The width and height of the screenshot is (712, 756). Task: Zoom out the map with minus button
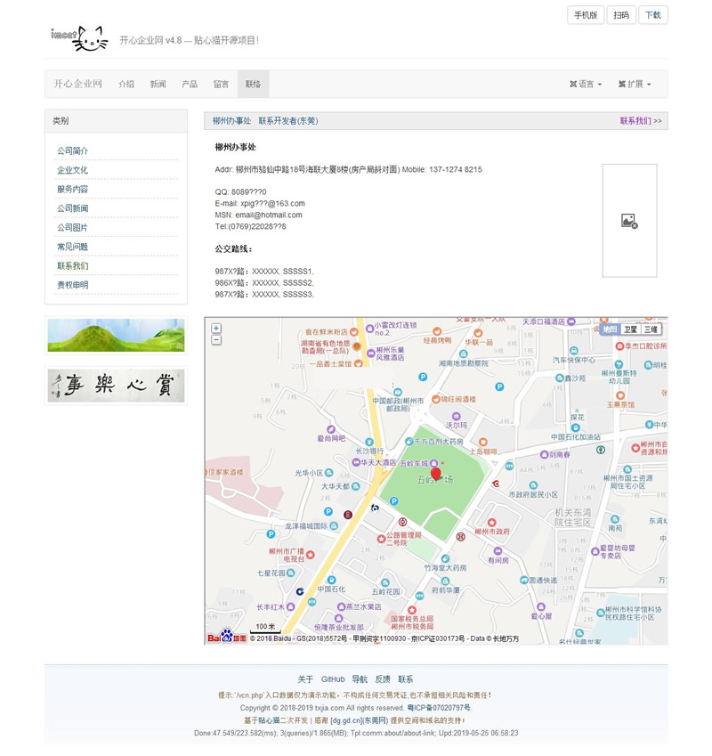point(216,340)
